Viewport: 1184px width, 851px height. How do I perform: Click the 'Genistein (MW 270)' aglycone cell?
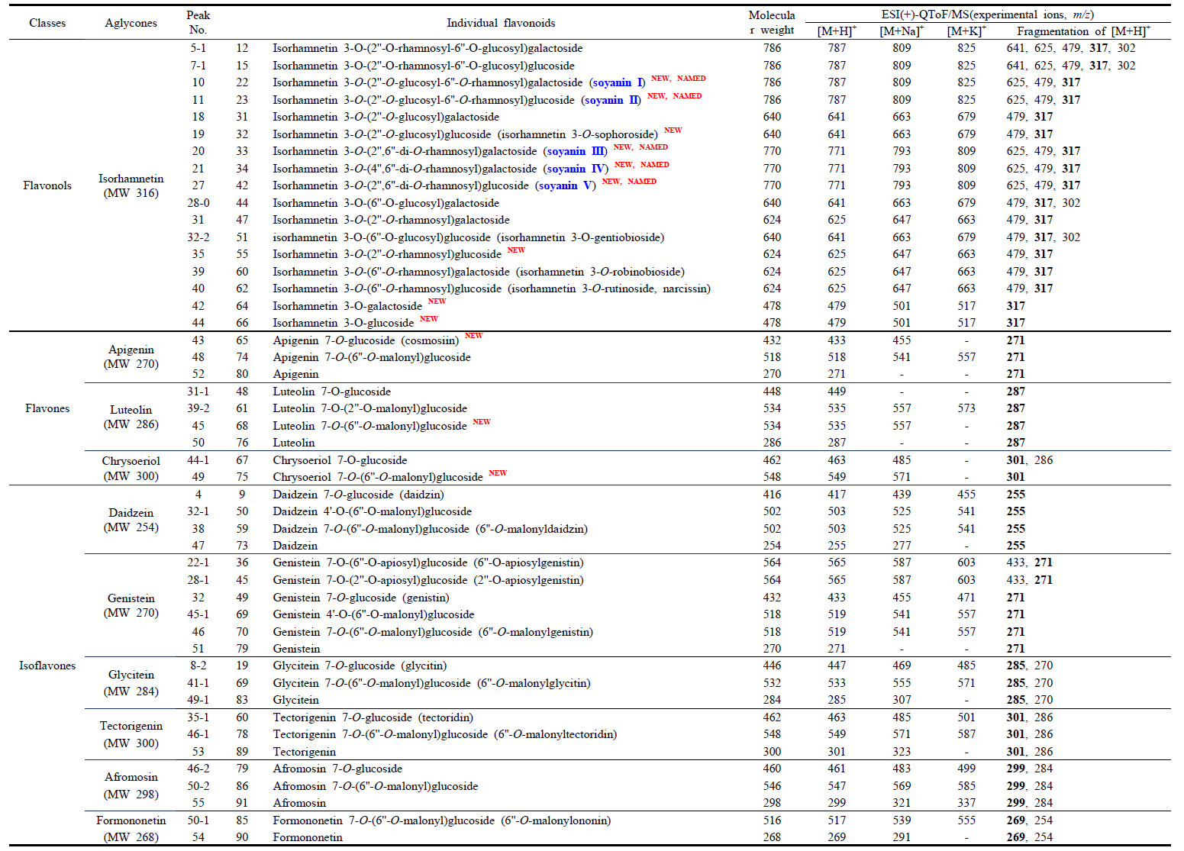pos(131,605)
